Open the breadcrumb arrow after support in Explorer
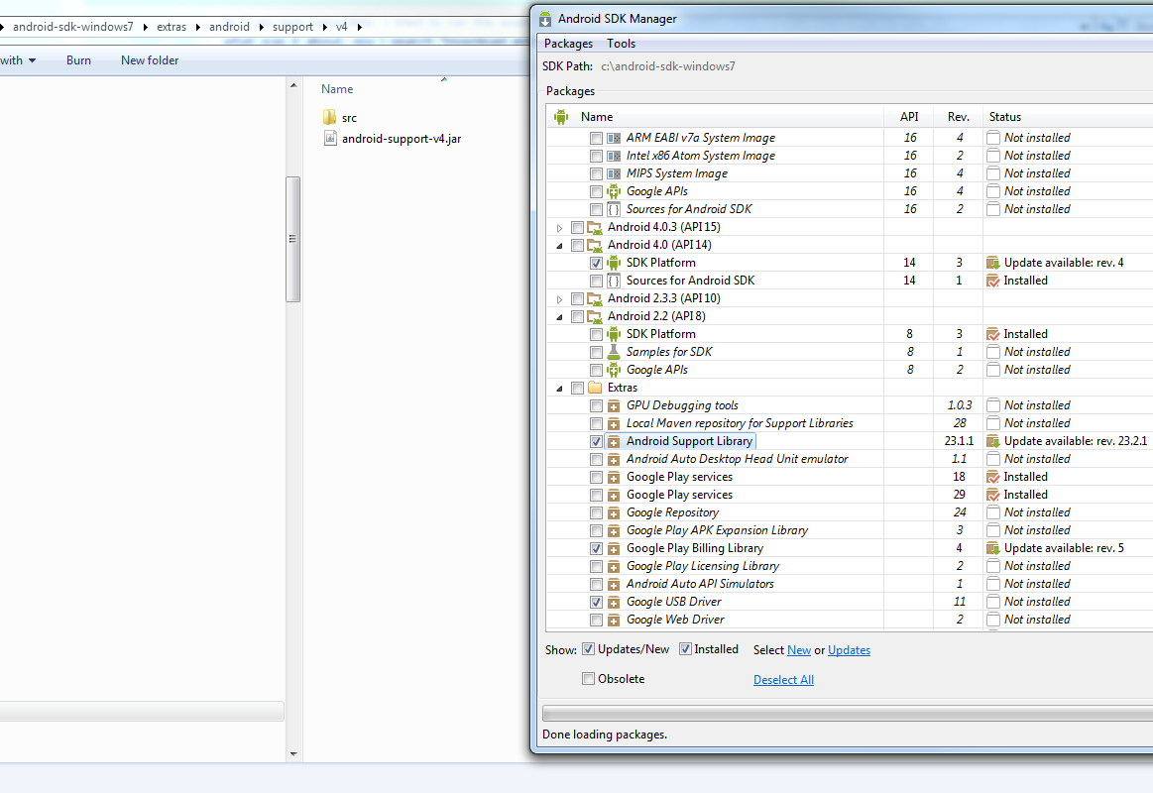Viewport: 1153px width, 793px height. (324, 27)
